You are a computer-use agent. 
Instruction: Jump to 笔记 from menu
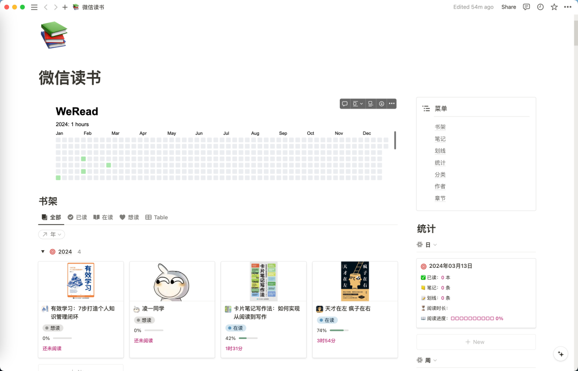pyautogui.click(x=440, y=139)
